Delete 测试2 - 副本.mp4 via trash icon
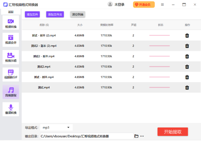Screen dimensions: 201x141 tap(187, 56)
